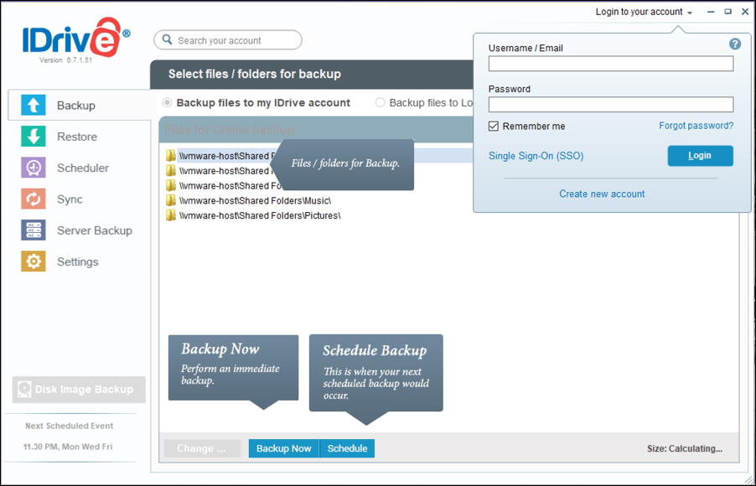Maximize the IDrive window
The image size is (756, 486).
728,12
